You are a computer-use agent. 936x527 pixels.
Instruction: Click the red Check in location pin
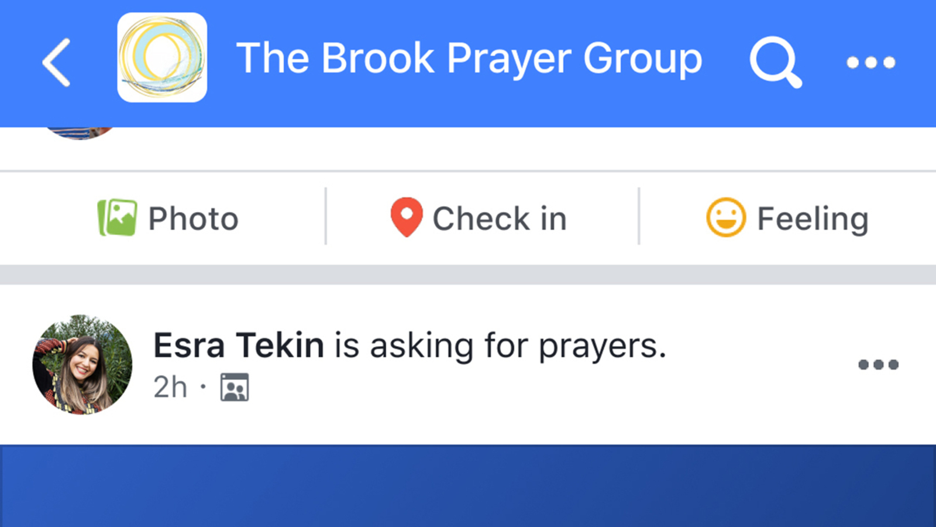tap(407, 217)
